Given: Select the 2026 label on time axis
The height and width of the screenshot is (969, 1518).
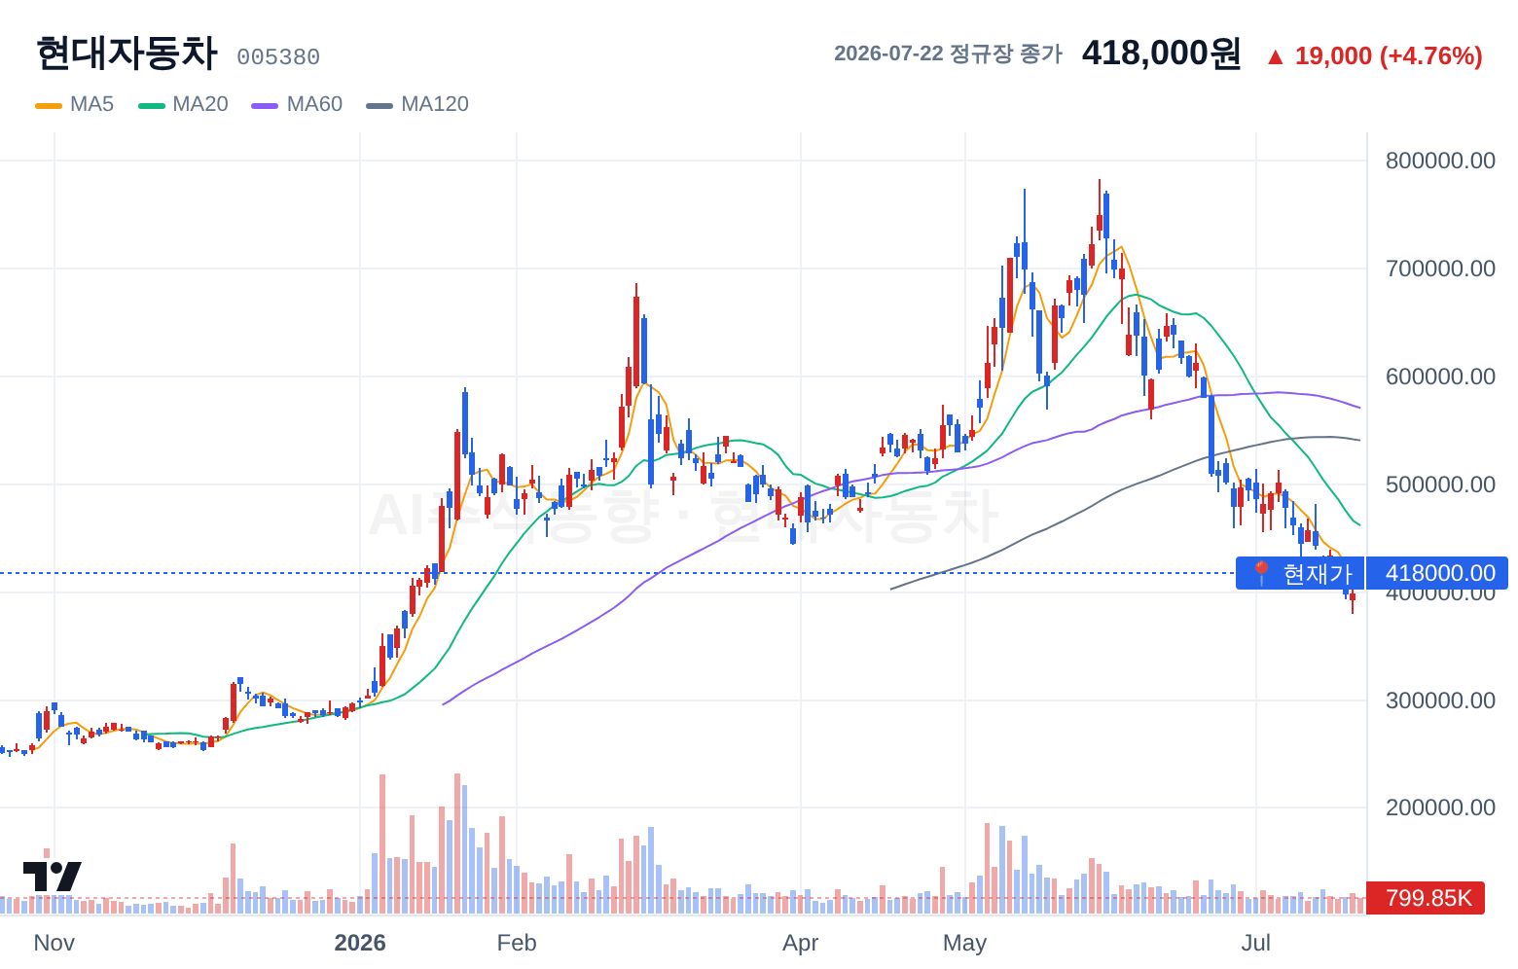Looking at the screenshot, I should [x=360, y=943].
